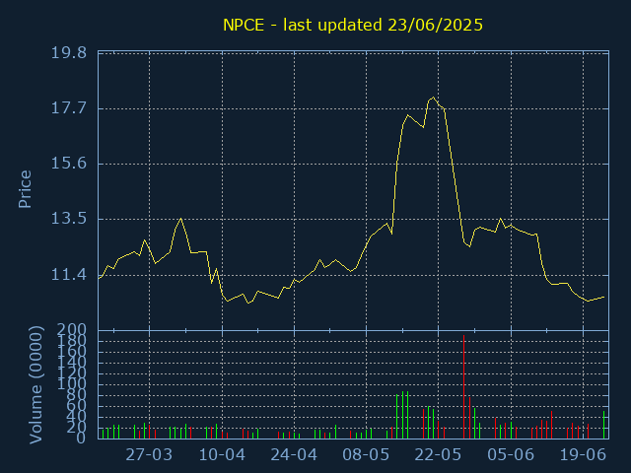Click the 13.5 price axis label

[x=68, y=219]
